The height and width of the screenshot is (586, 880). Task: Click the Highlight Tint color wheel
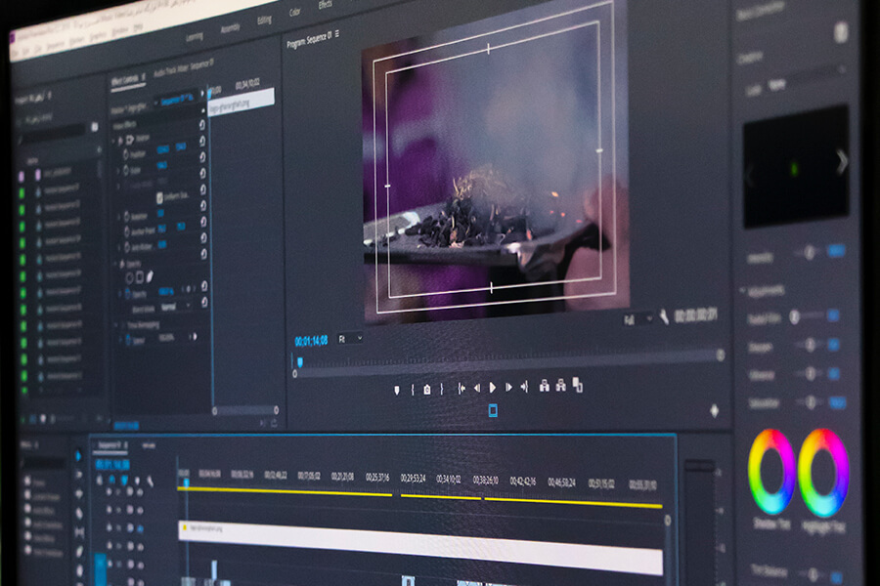click(x=823, y=473)
